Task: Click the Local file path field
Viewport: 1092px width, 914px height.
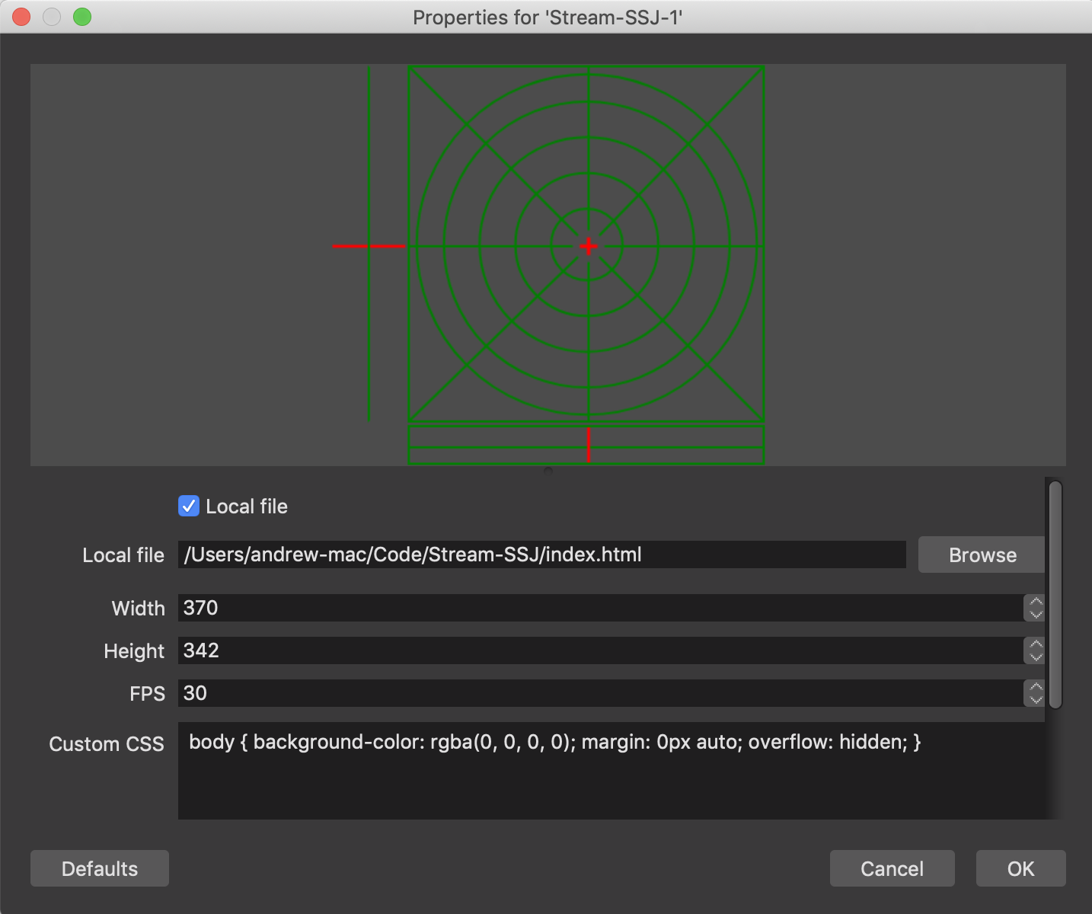Action: 541,554
